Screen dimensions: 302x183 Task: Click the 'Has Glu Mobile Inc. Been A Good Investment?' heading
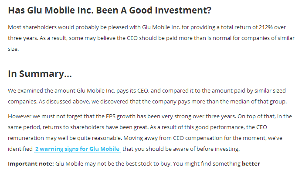point(109,10)
